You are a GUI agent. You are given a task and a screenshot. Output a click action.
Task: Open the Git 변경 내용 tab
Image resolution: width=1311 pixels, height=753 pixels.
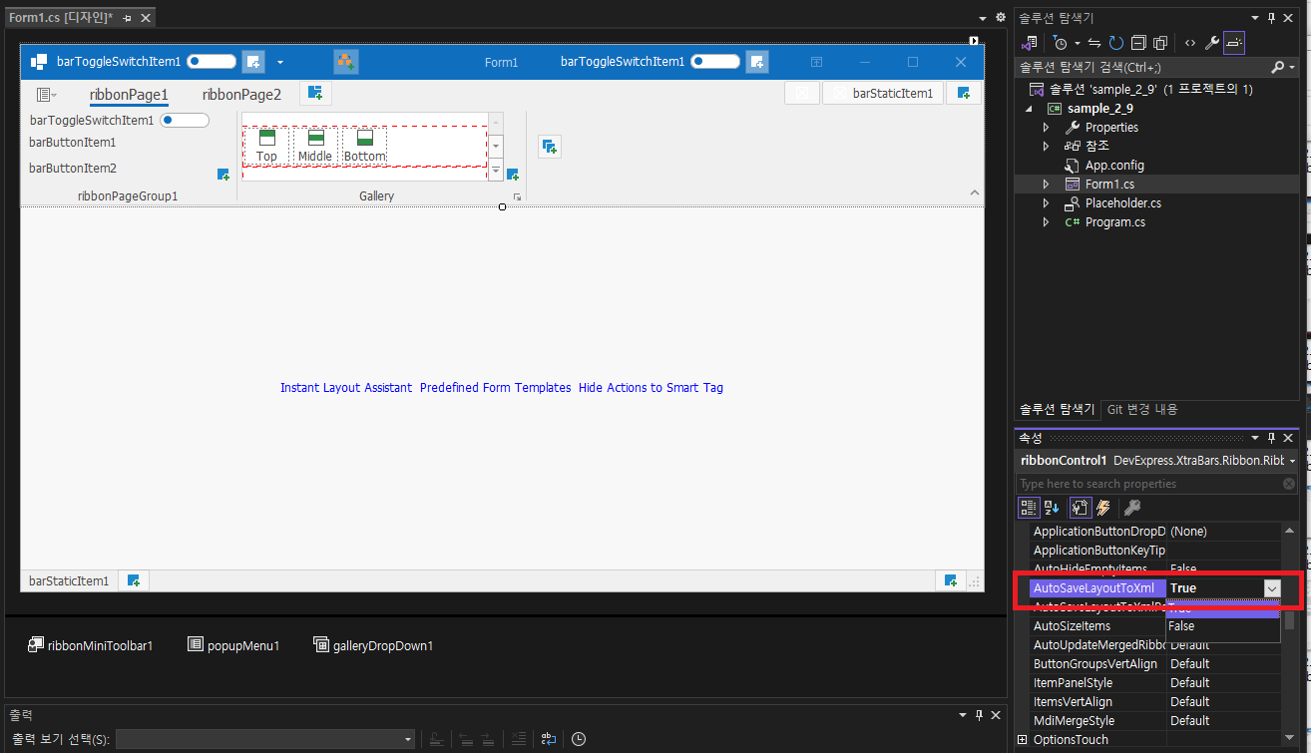[1141, 410]
